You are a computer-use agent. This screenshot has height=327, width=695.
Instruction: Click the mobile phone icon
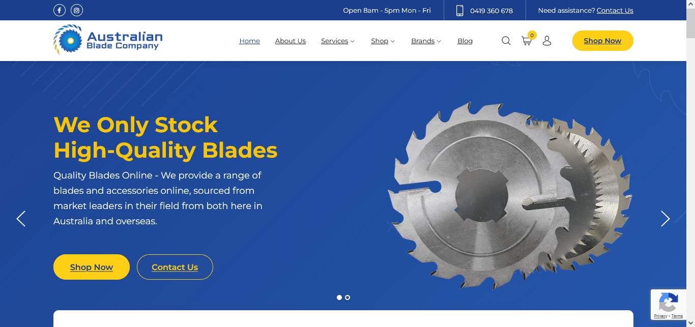point(460,10)
